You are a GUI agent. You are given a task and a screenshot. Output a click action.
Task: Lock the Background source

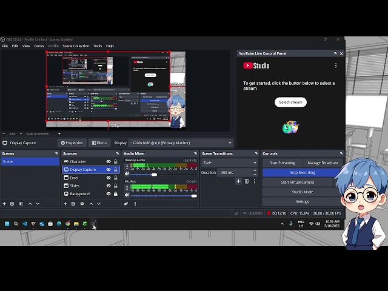pos(116,194)
